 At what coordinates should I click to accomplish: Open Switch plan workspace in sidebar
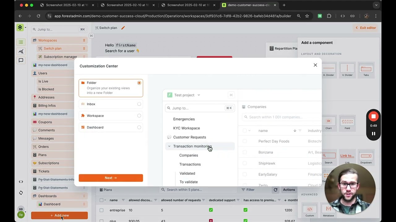(x=62, y=48)
